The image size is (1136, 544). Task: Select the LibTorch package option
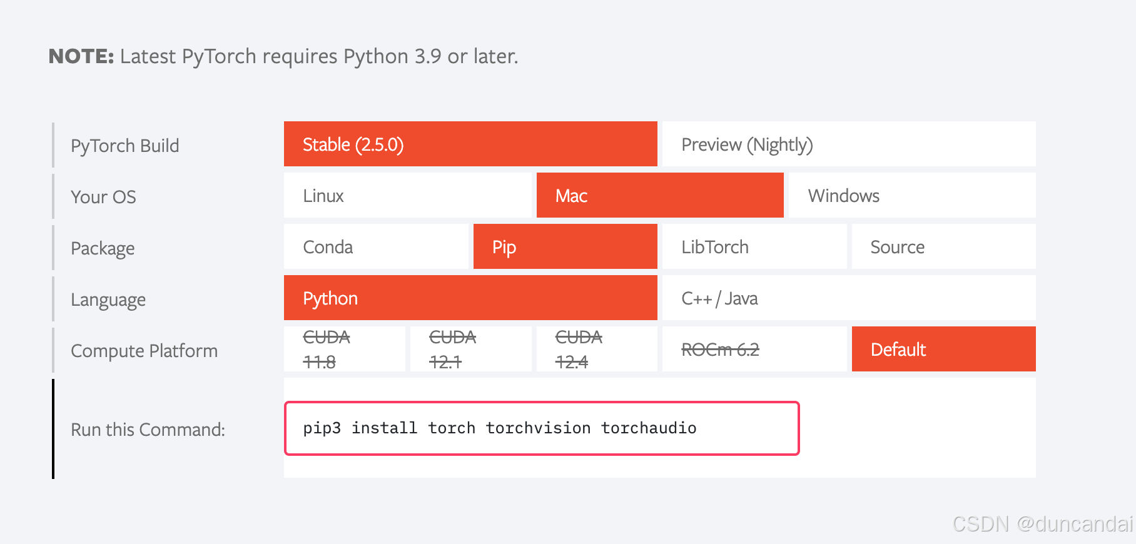(x=754, y=246)
